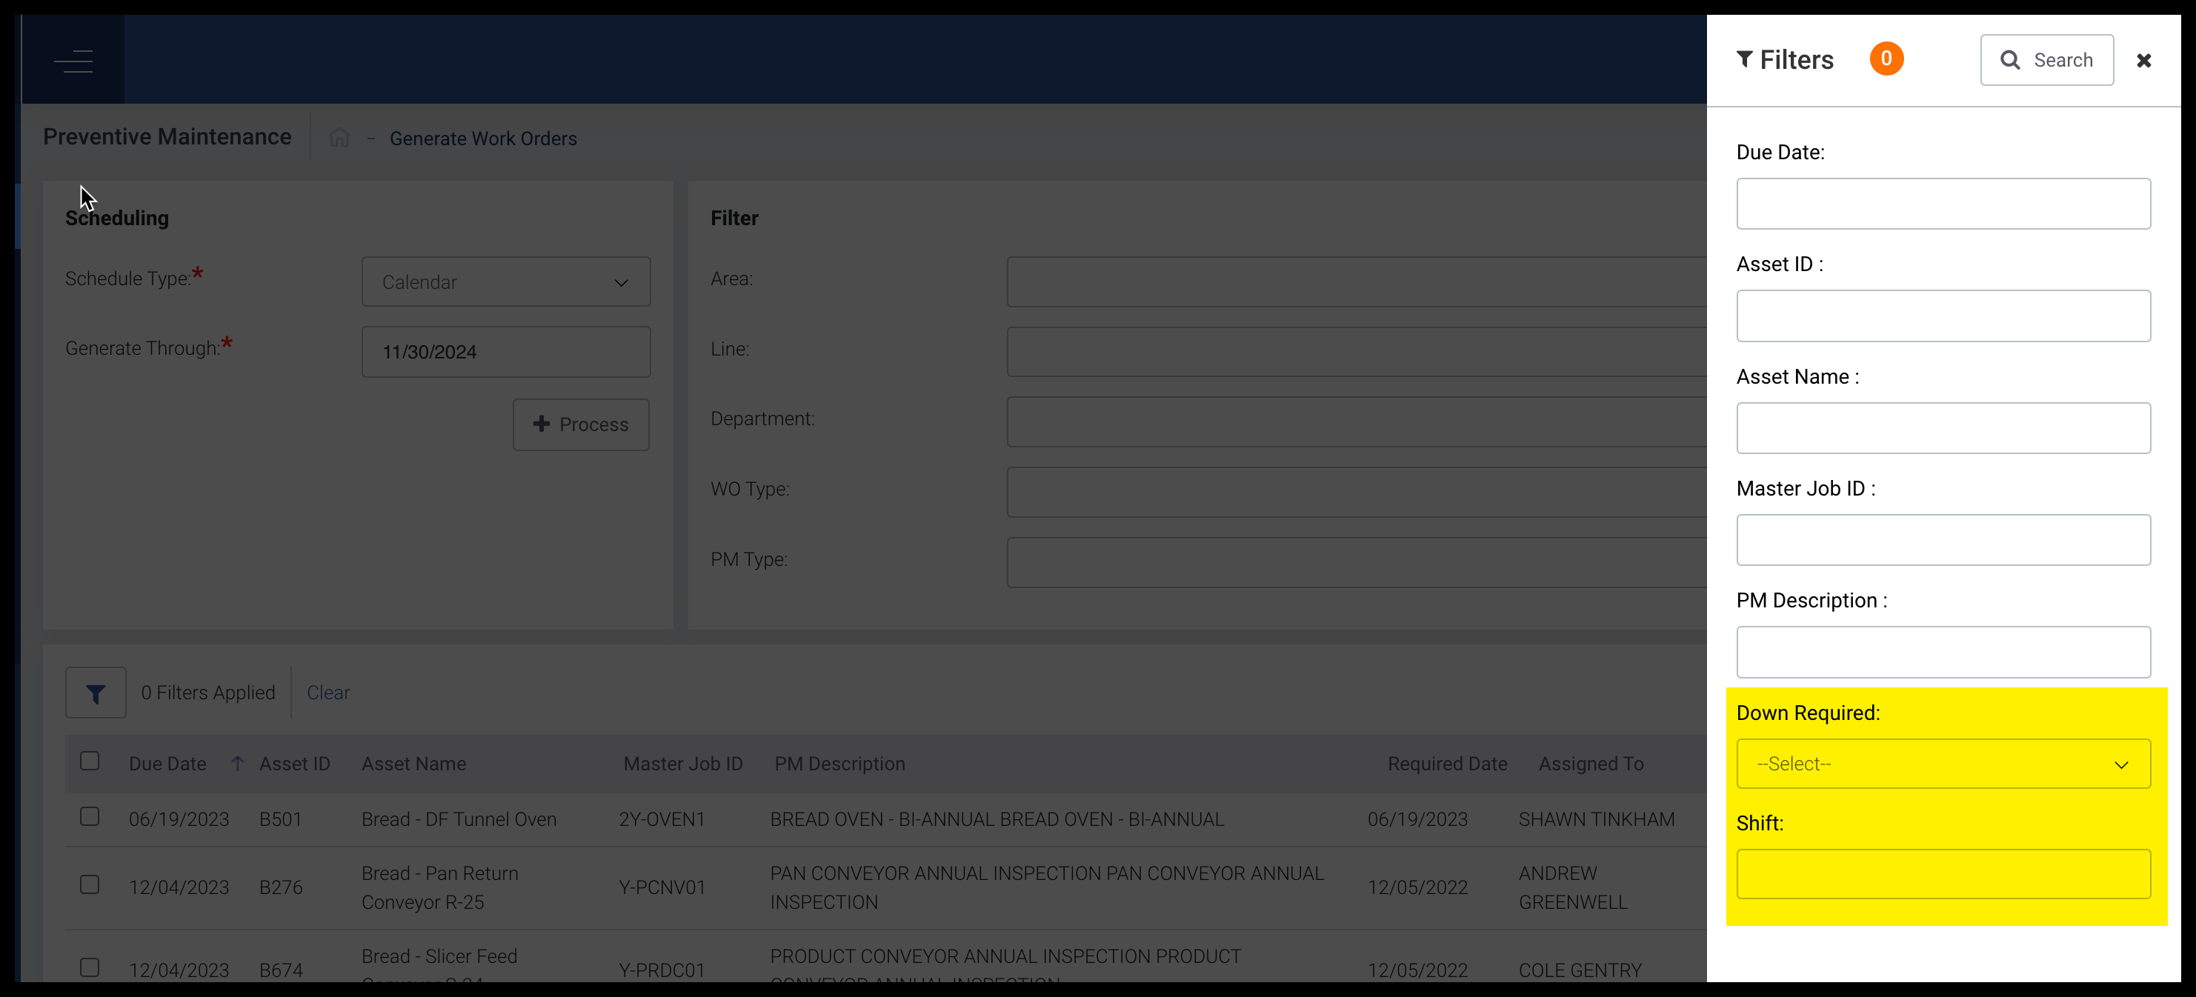Close the Filters panel with X
Screen dimensions: 2196x997
point(2143,61)
